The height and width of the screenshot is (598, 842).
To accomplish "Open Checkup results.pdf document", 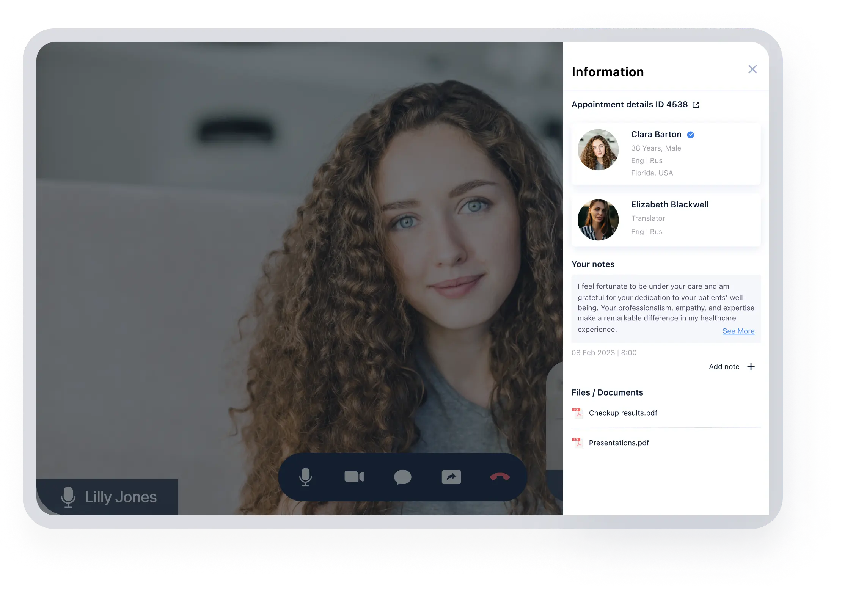I will point(623,413).
